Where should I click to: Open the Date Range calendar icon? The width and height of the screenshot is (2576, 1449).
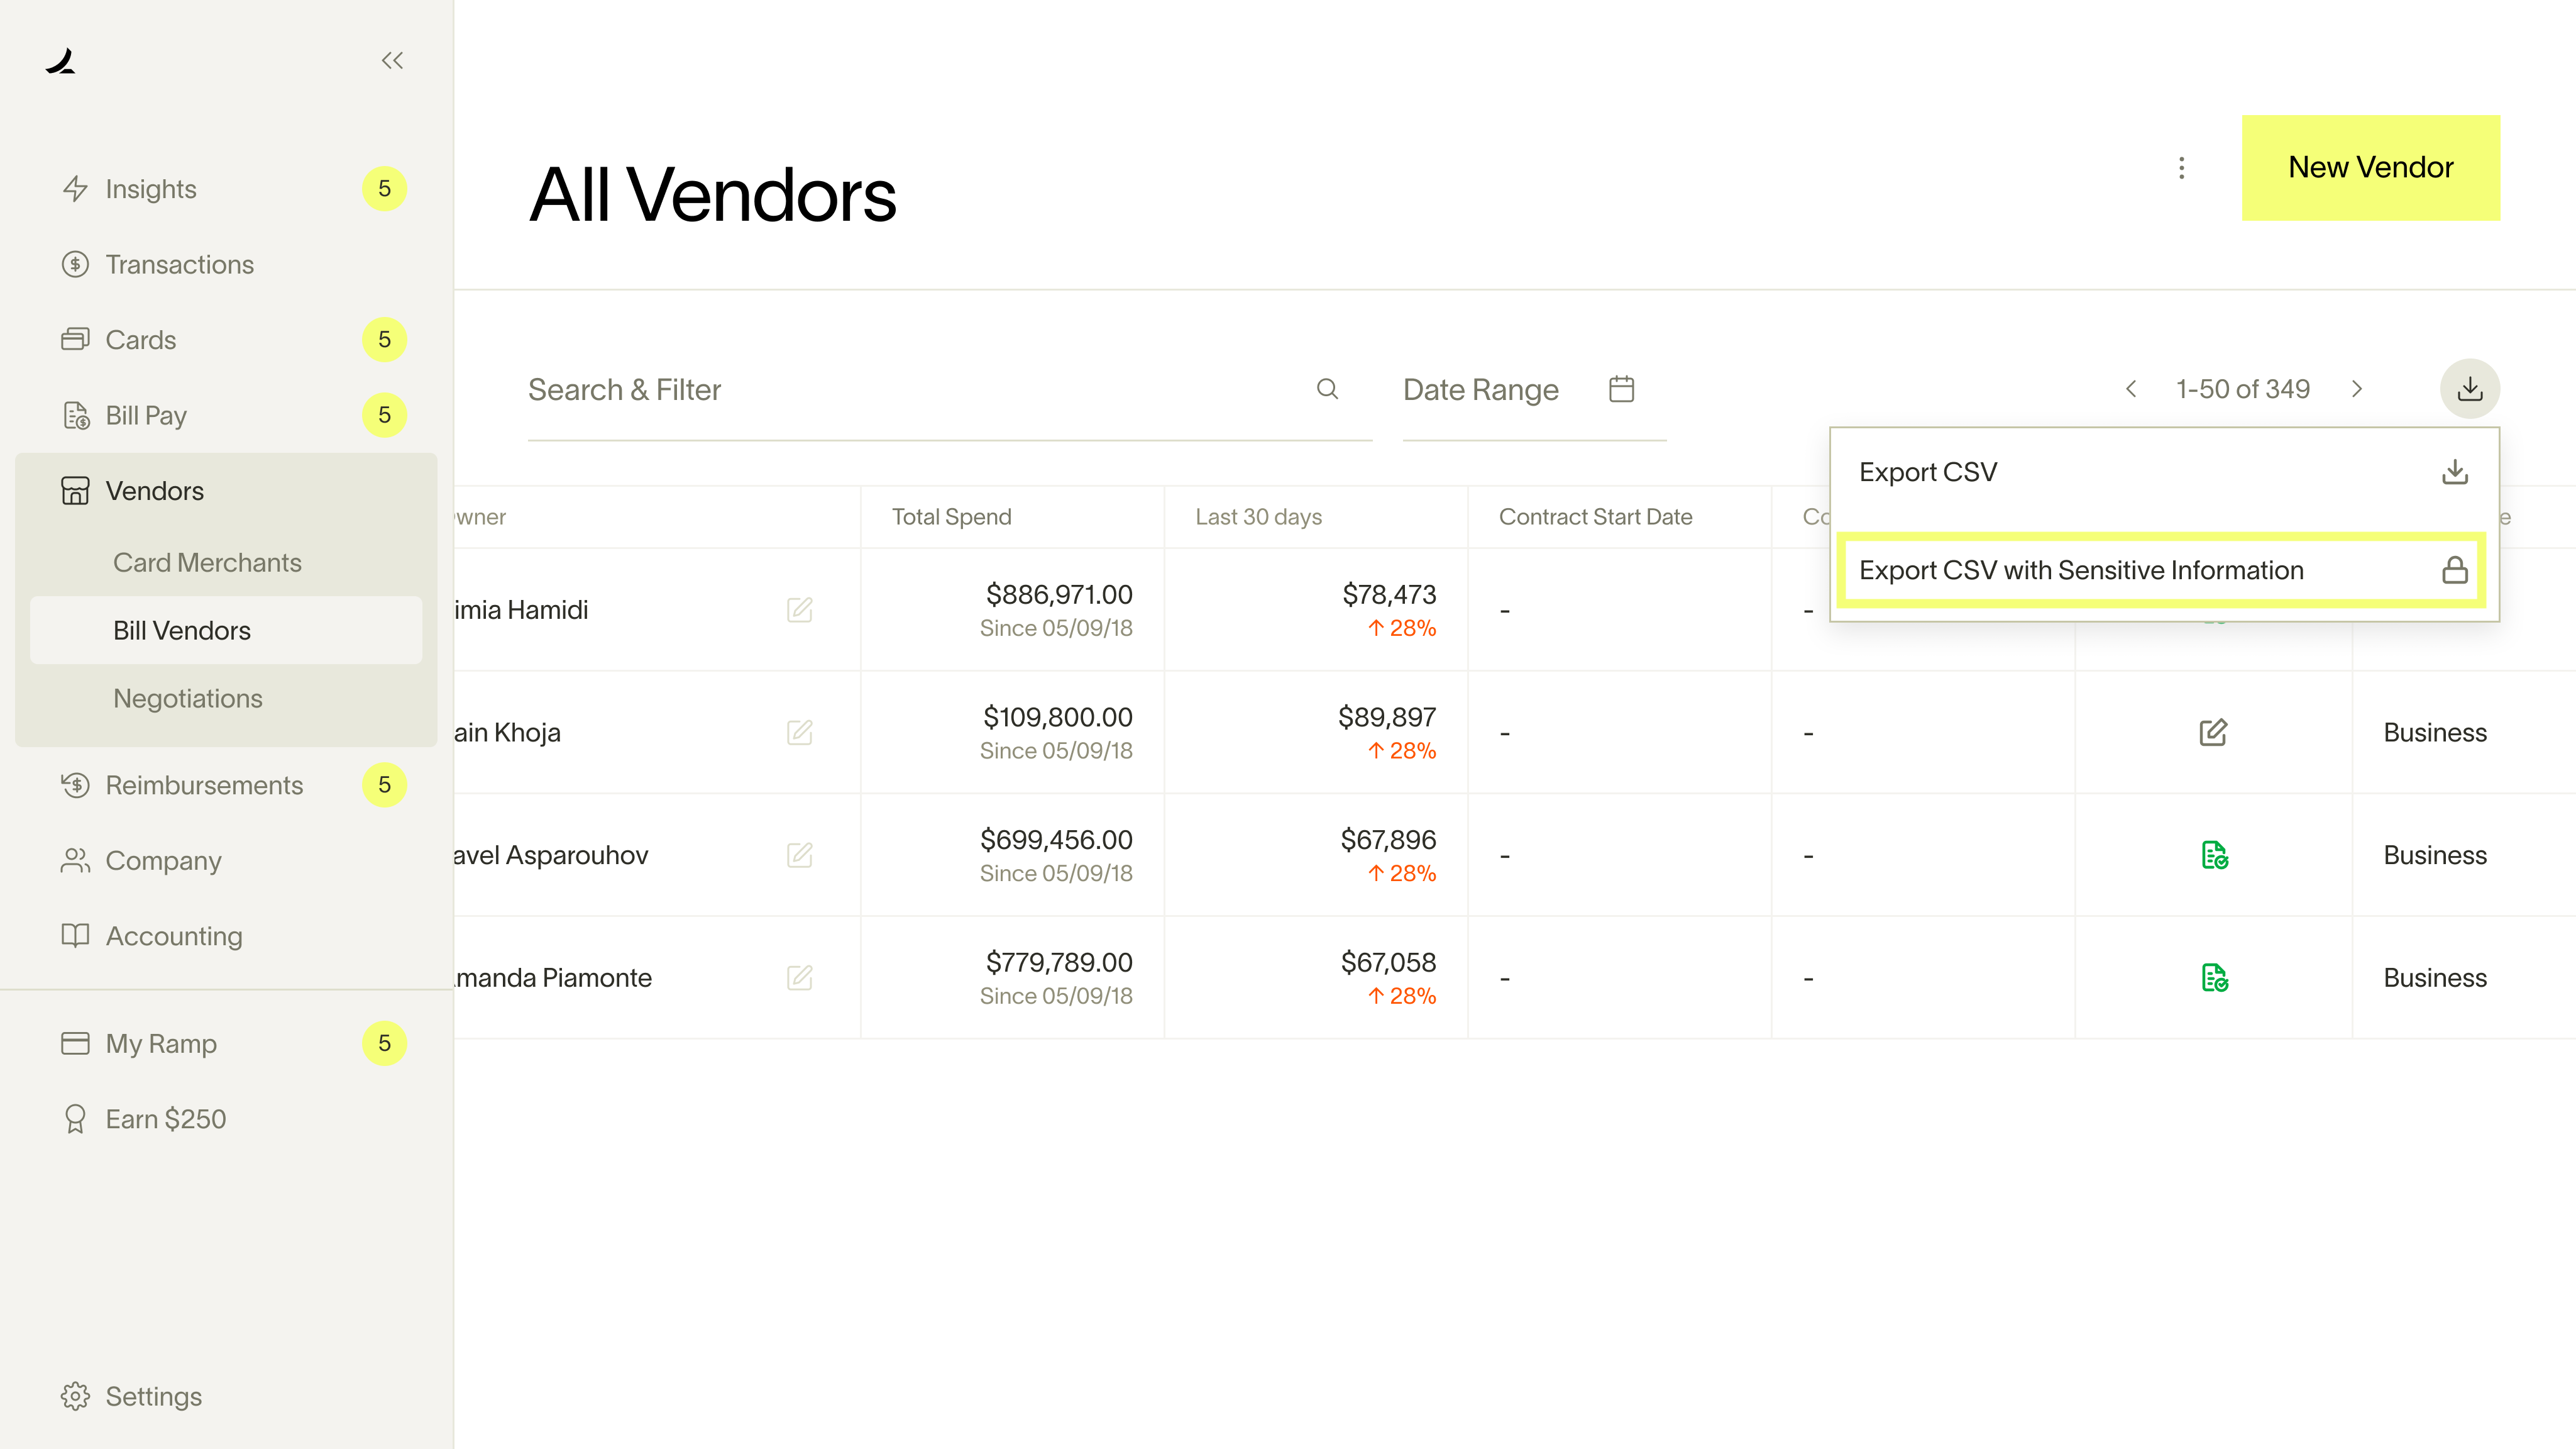[x=1621, y=389]
